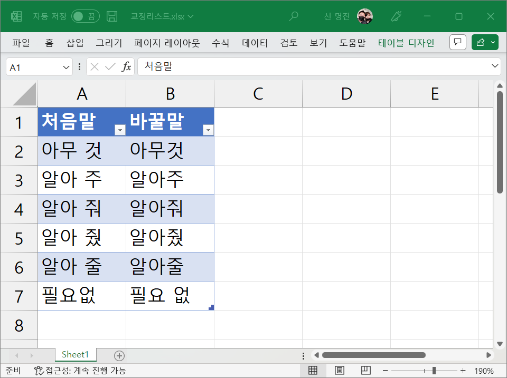Screen dimensions: 507x378
Task: Select column D header
Action: point(346,94)
